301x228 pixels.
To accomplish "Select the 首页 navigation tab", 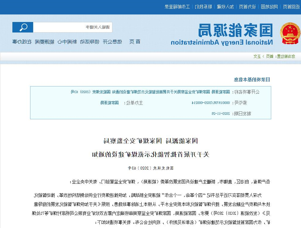I will [x=135, y=42].
